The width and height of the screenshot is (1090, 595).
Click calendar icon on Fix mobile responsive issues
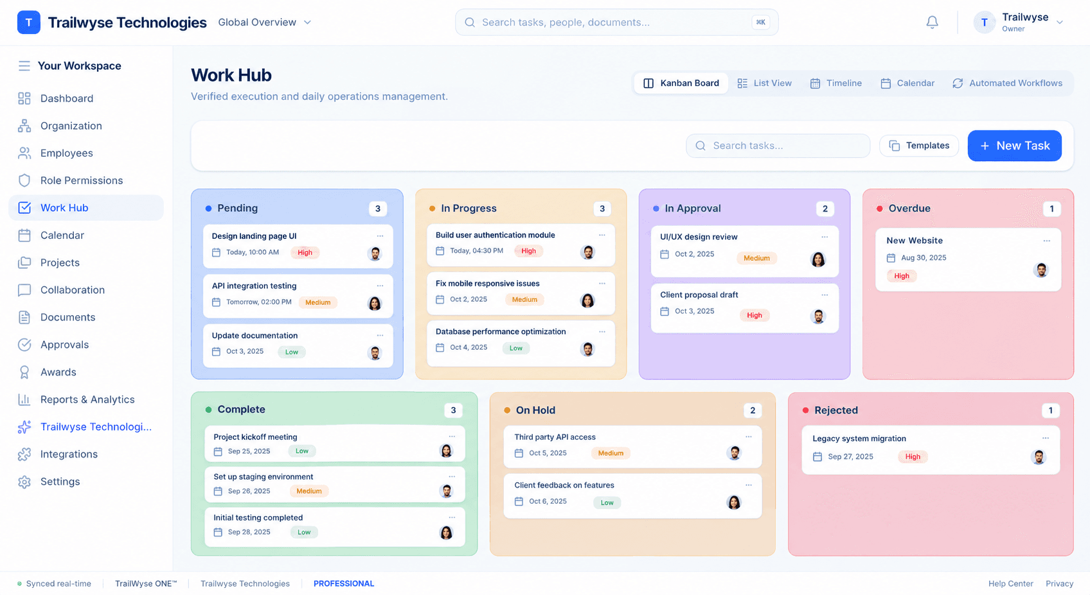point(440,300)
